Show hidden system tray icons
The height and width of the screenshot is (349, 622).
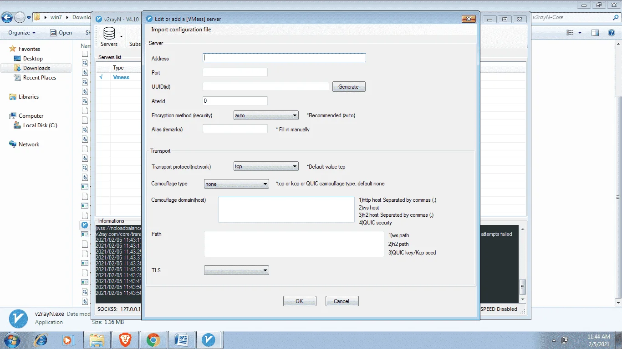click(x=554, y=340)
